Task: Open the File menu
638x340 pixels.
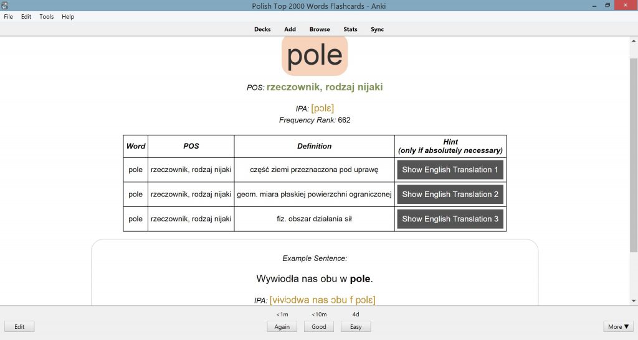Action: 8,17
